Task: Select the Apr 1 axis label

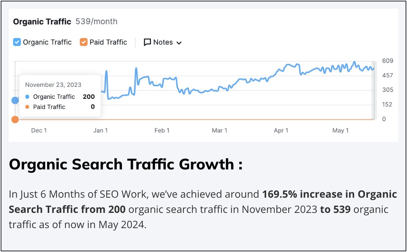Action: [x=281, y=131]
